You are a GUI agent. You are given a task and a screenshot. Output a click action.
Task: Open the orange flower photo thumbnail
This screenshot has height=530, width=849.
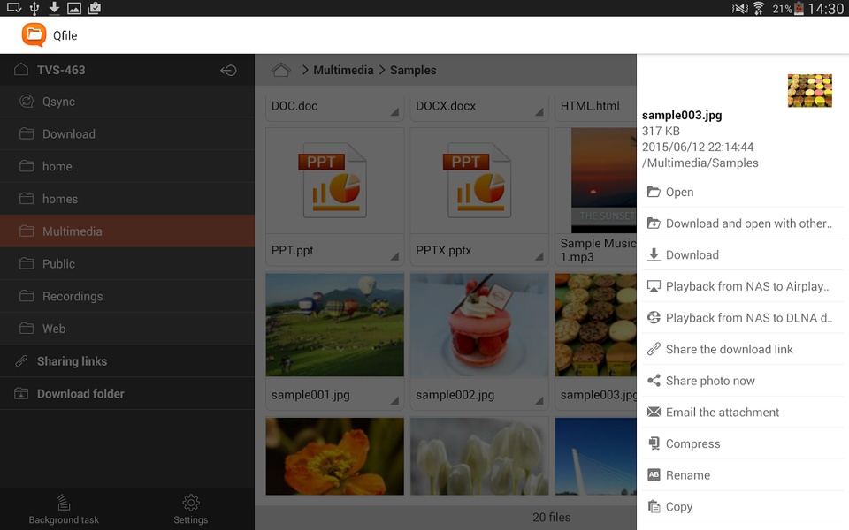click(x=334, y=456)
